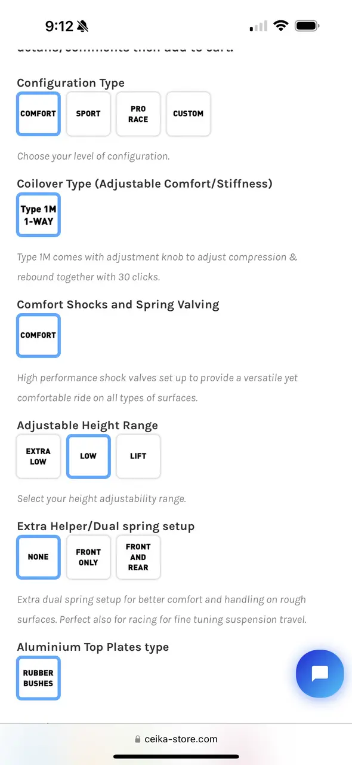The image size is (352, 765).
Task: Select COMFORT shocks and spring valving
Action: (38, 335)
